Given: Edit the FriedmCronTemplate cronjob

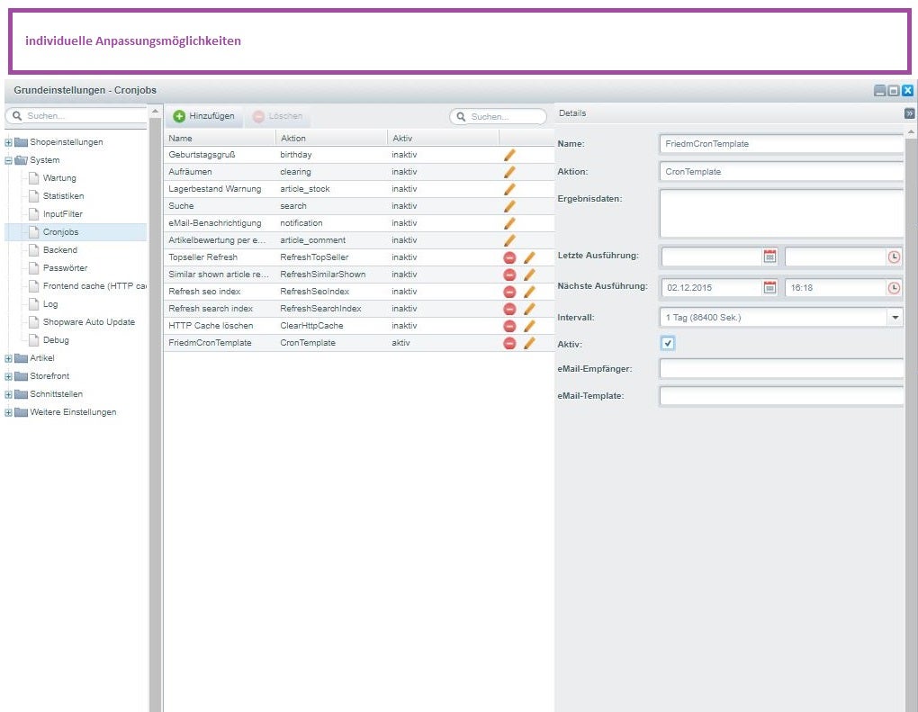Looking at the screenshot, I should click(x=529, y=343).
